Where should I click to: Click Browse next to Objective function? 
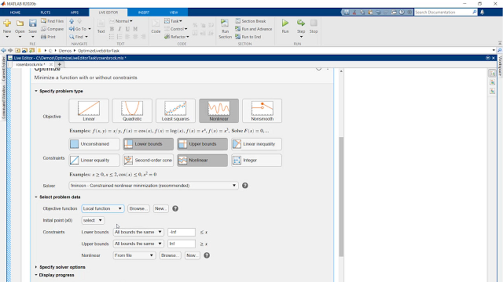click(x=138, y=209)
